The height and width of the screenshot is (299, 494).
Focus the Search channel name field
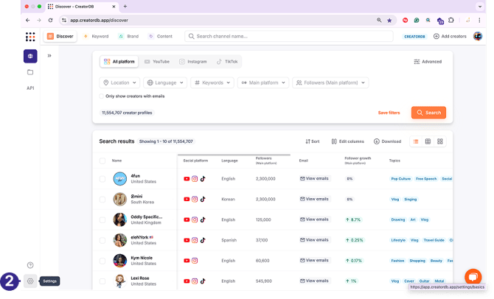288,37
